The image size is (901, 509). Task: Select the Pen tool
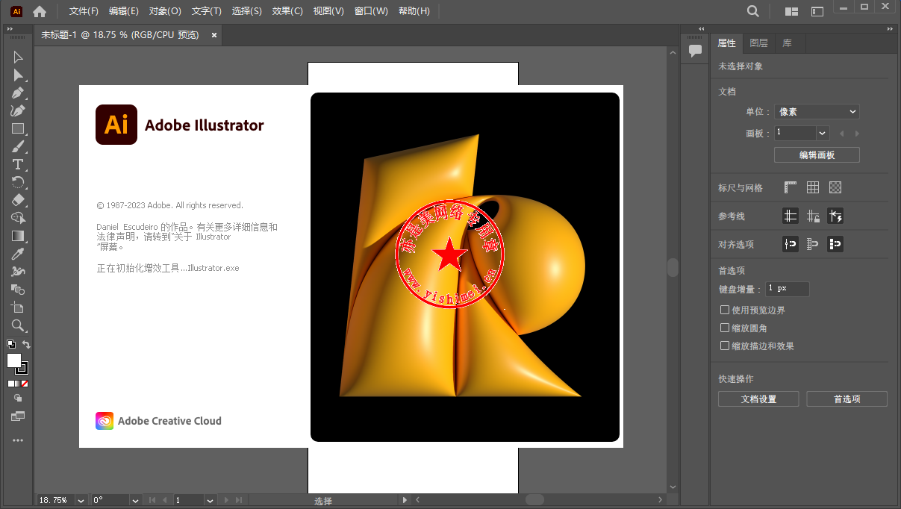click(x=18, y=93)
